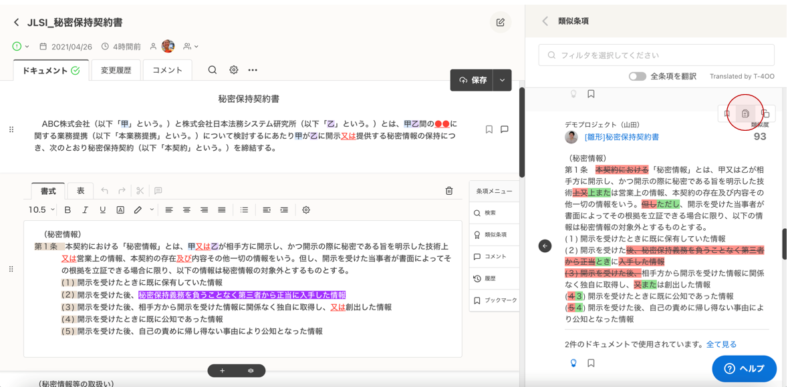Insert a bulleted list in editor

[244, 210]
